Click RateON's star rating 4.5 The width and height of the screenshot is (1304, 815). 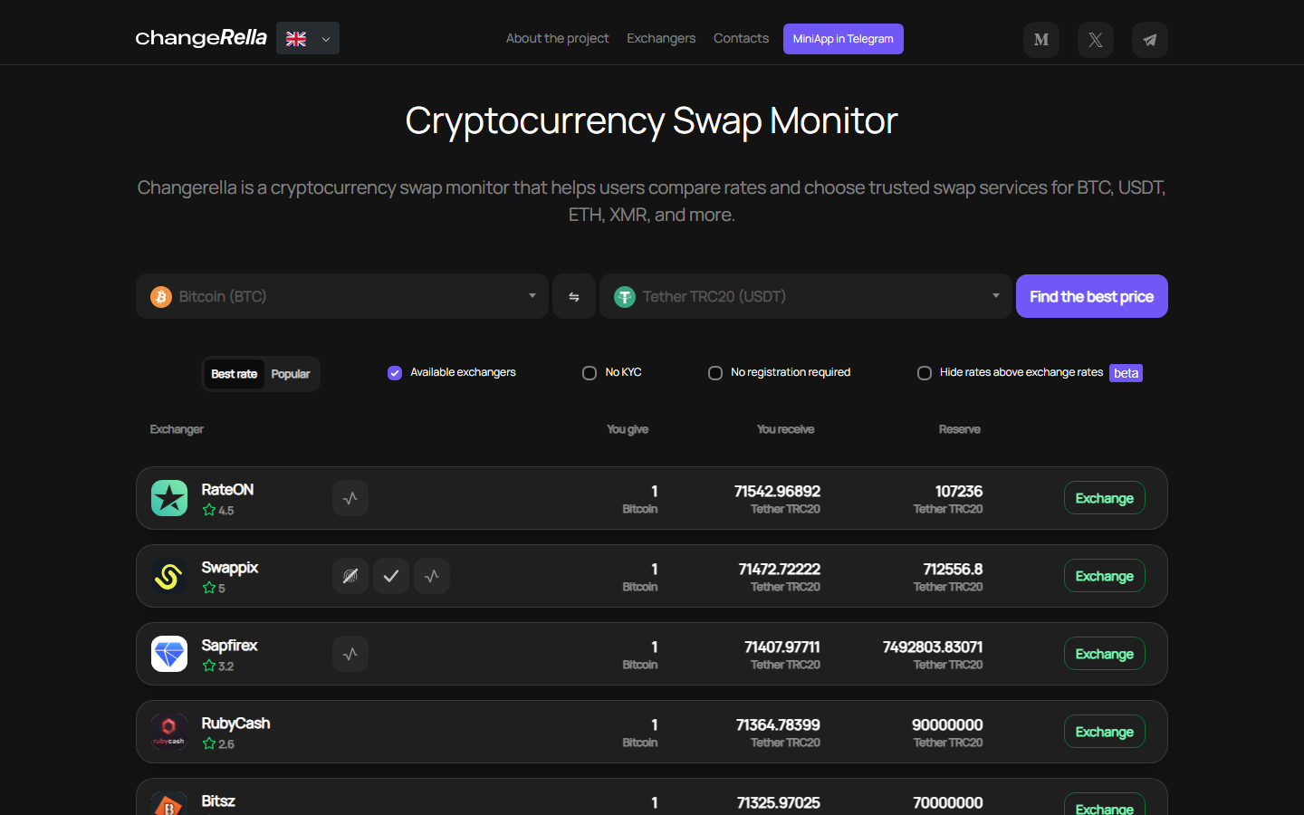218,510
